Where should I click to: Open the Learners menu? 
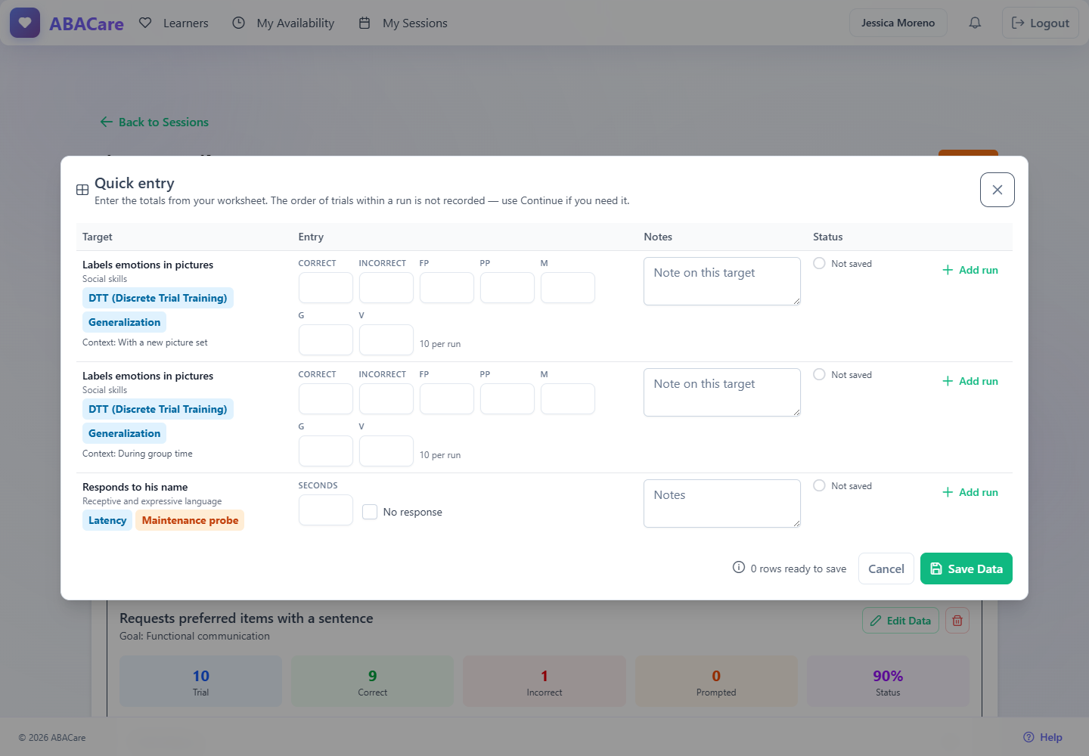[x=174, y=23]
